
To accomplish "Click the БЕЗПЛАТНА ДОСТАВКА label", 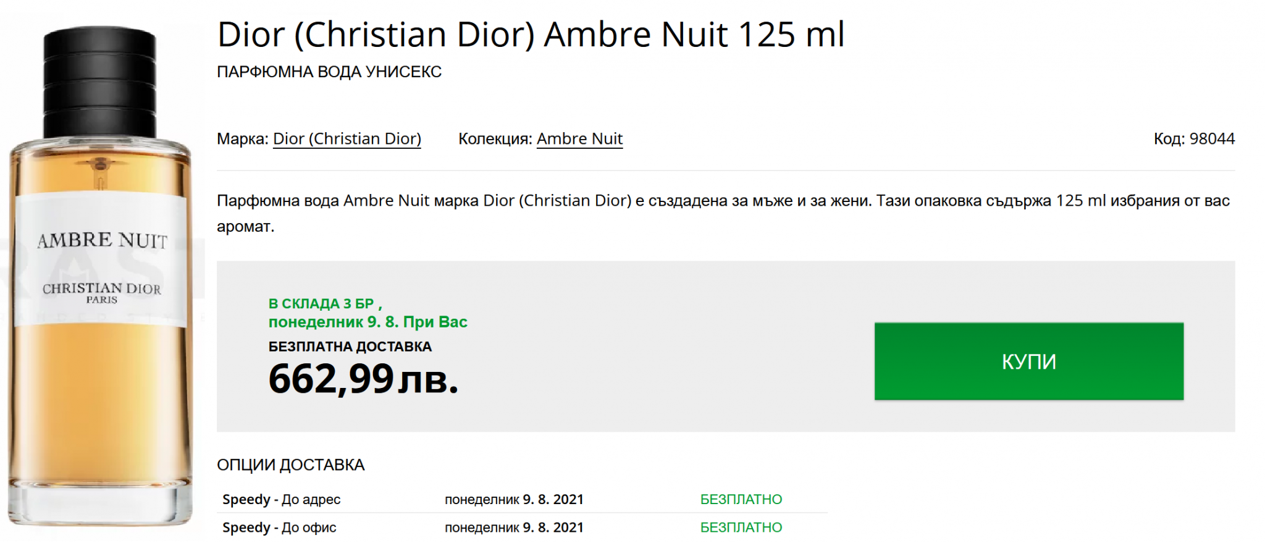I will pos(350,347).
